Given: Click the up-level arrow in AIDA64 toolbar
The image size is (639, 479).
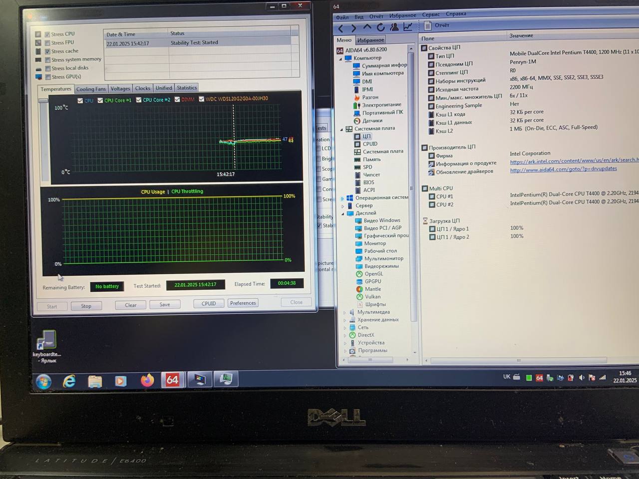Looking at the screenshot, I should (x=367, y=27).
